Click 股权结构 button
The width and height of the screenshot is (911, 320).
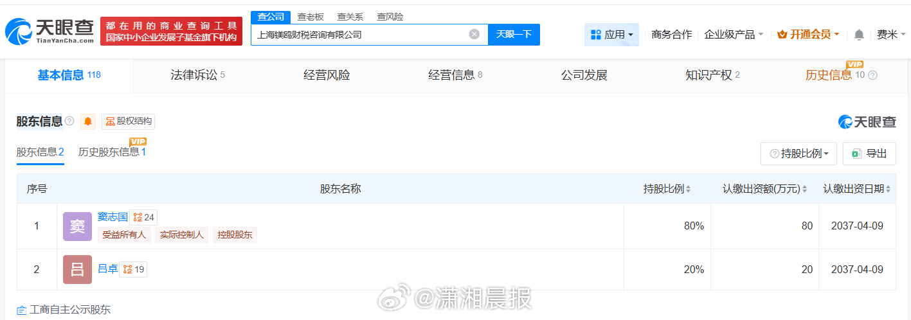[128, 121]
